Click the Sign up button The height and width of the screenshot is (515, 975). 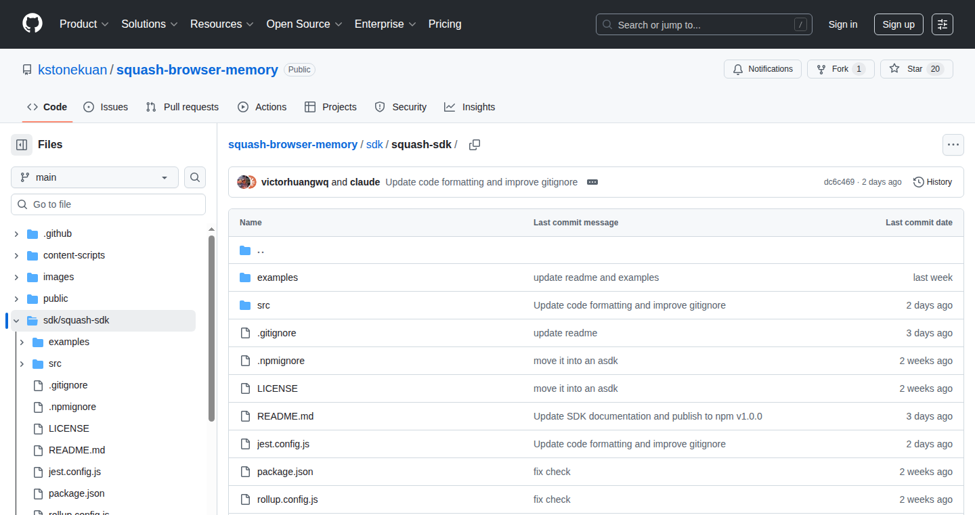coord(898,24)
